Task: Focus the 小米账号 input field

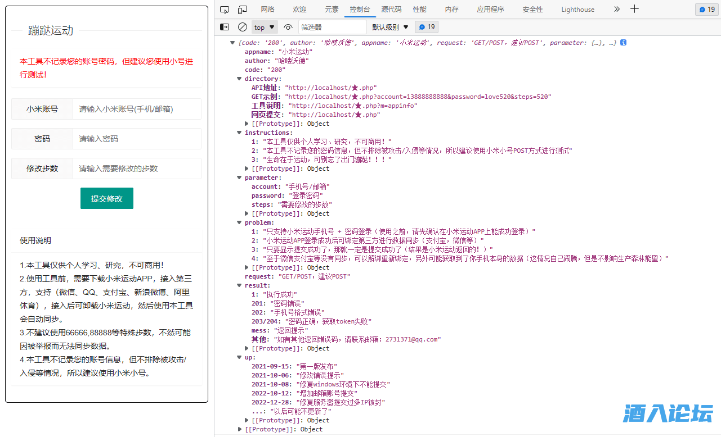Action: [136, 109]
